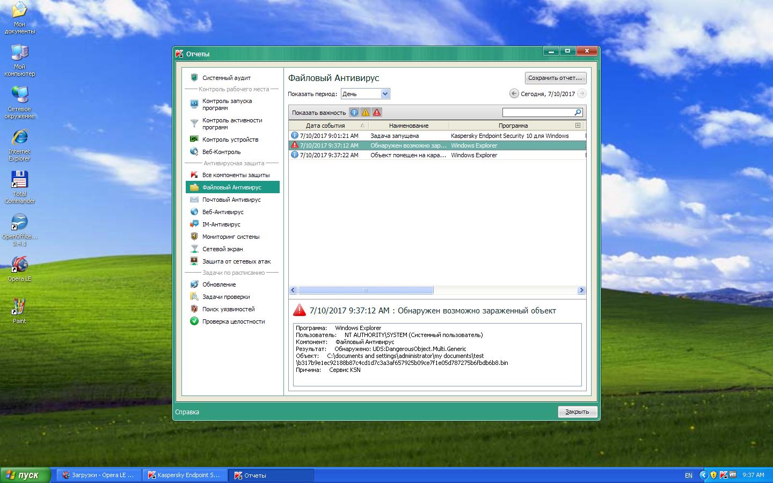Toggle red critical events importance filter
Image resolution: width=773 pixels, height=483 pixels.
pos(377,113)
